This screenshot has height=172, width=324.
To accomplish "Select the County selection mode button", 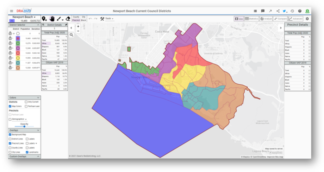I will click(x=76, y=17).
